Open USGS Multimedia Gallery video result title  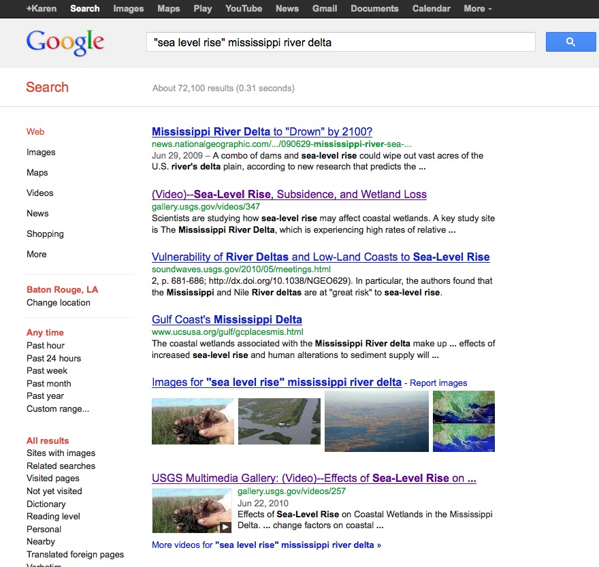click(x=314, y=478)
